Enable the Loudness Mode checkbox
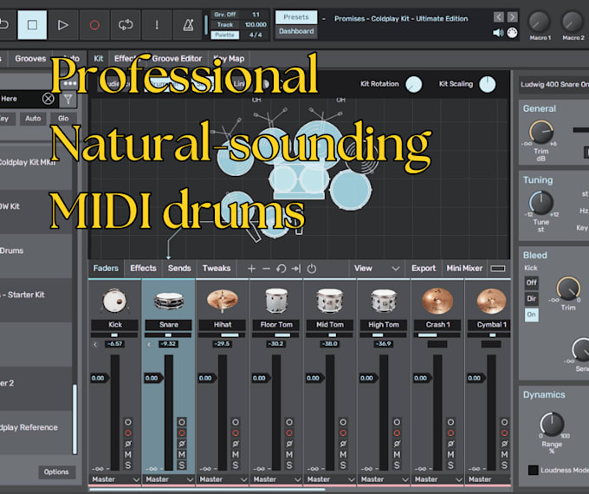This screenshot has width=589, height=494. click(533, 470)
